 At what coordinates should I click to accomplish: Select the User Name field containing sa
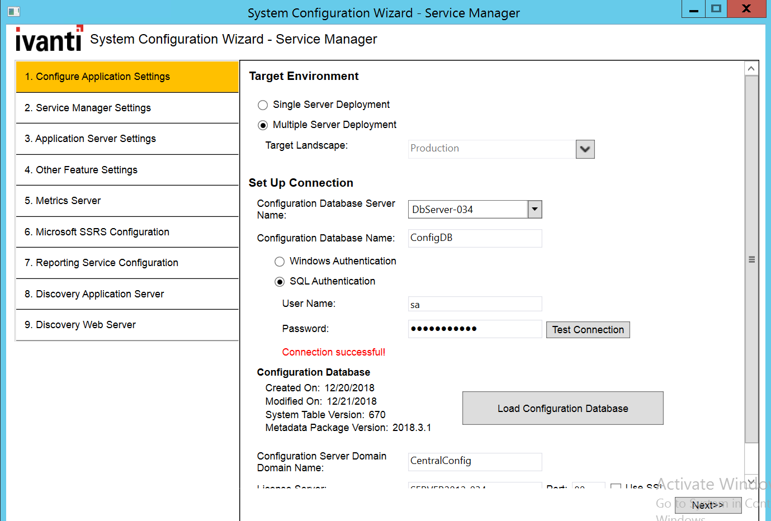tap(475, 304)
